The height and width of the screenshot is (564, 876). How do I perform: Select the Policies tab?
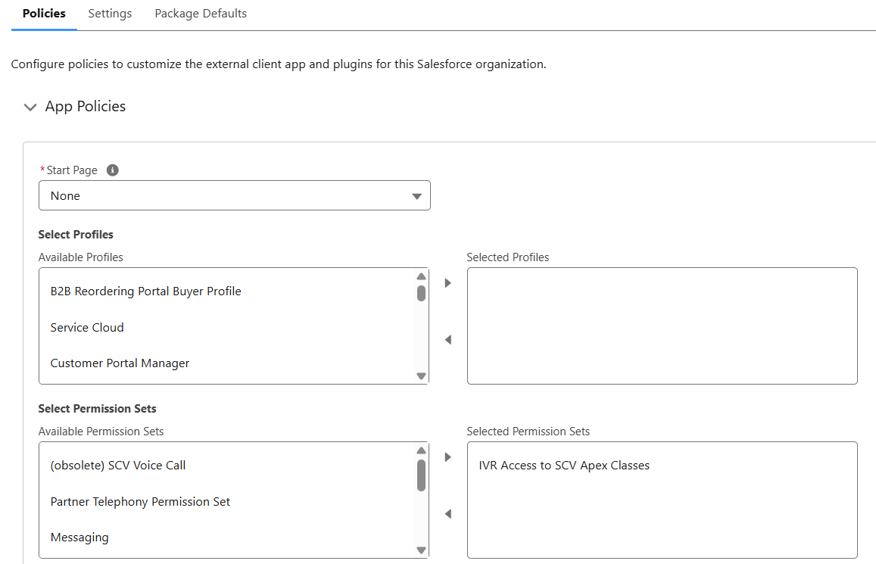coord(43,13)
